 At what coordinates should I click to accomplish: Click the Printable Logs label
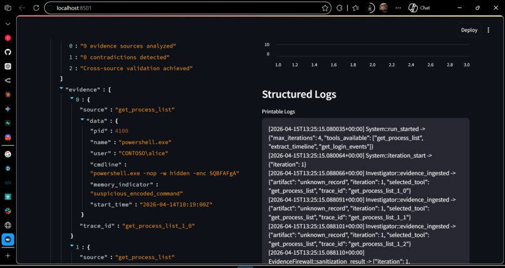(278, 111)
